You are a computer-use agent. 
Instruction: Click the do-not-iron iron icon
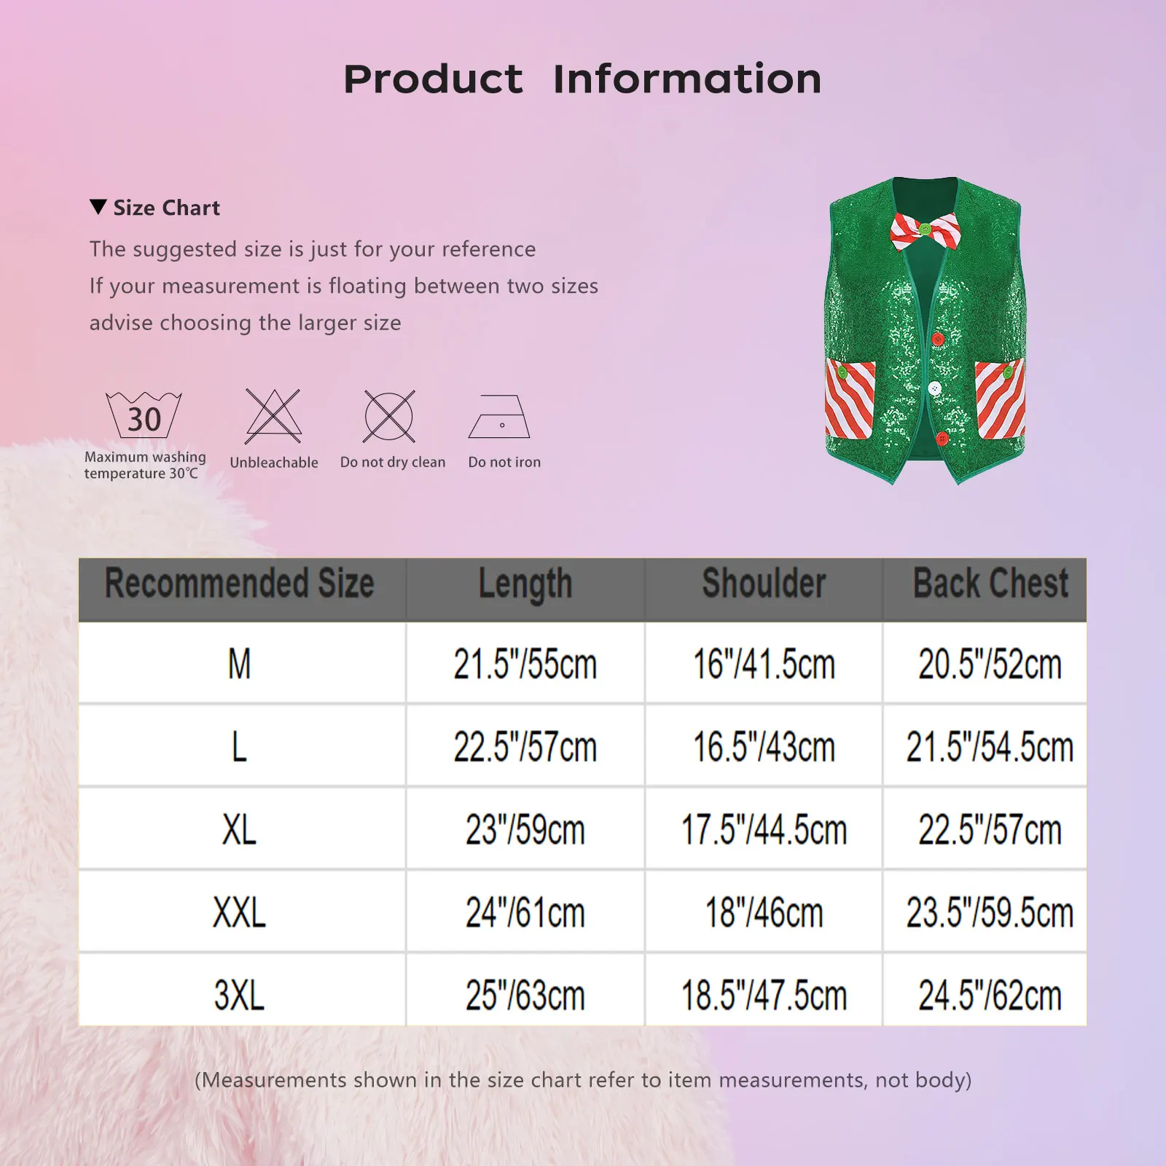coord(499,416)
